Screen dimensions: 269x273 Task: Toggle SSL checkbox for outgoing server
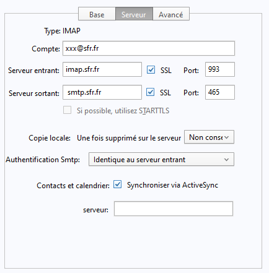(151, 92)
